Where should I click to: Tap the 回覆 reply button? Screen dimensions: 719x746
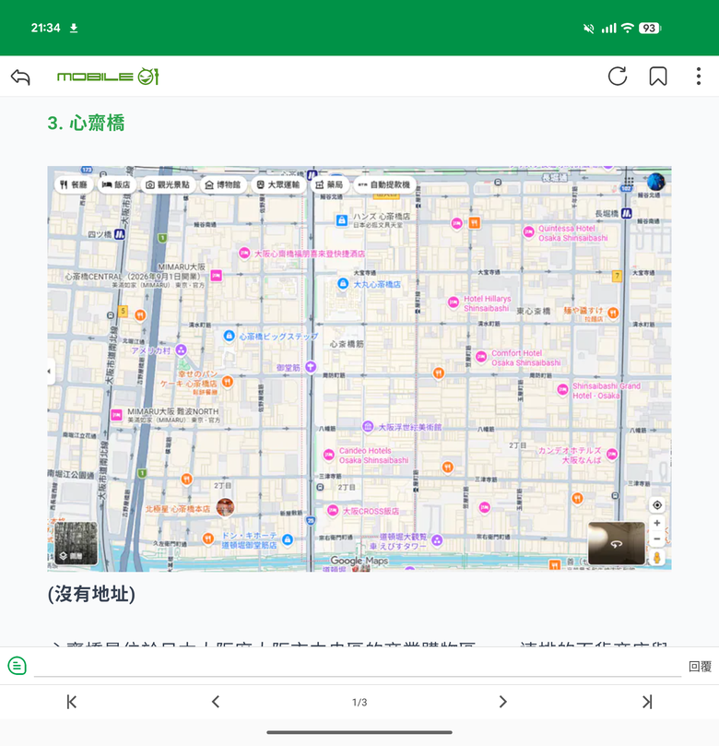pyautogui.click(x=700, y=666)
